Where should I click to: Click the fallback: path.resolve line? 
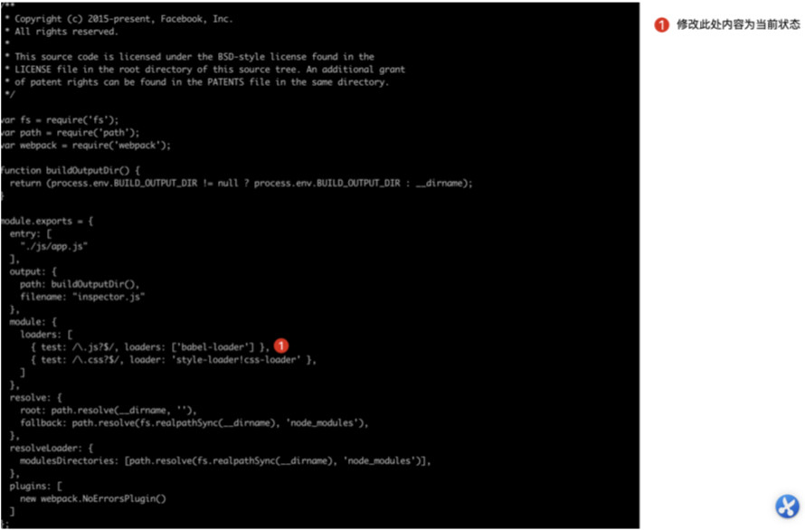click(x=194, y=422)
